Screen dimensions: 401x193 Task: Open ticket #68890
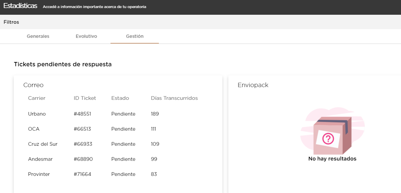(83, 159)
